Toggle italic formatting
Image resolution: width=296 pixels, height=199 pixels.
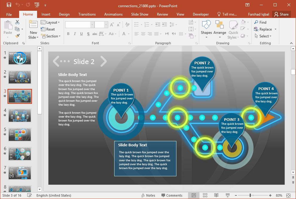pyautogui.click(x=75, y=34)
